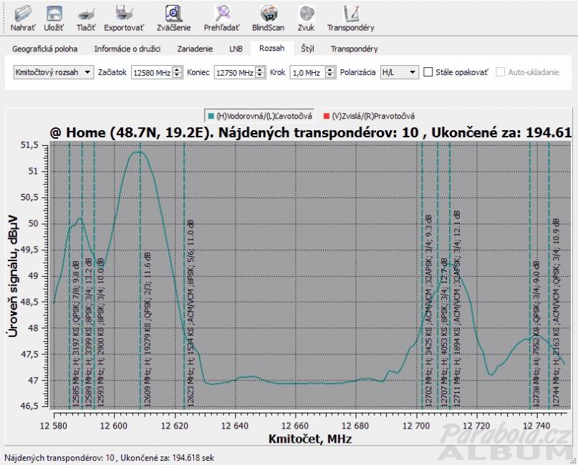Switch to the Štýl tab
The image size is (578, 465).
click(x=307, y=49)
